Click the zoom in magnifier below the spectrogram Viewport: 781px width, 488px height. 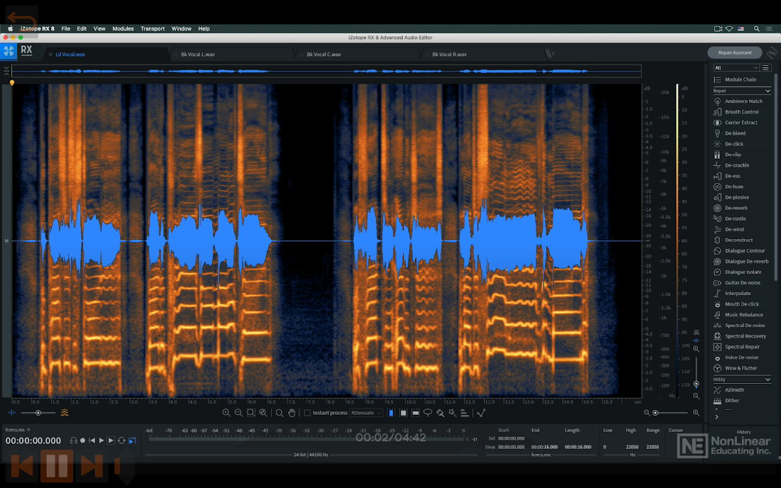tap(226, 413)
